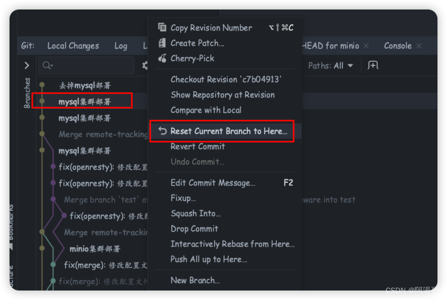Close the HEAD for minio tab

tap(366, 46)
